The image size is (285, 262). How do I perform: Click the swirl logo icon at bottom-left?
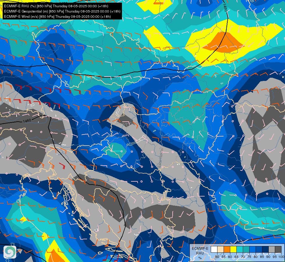point(10,252)
